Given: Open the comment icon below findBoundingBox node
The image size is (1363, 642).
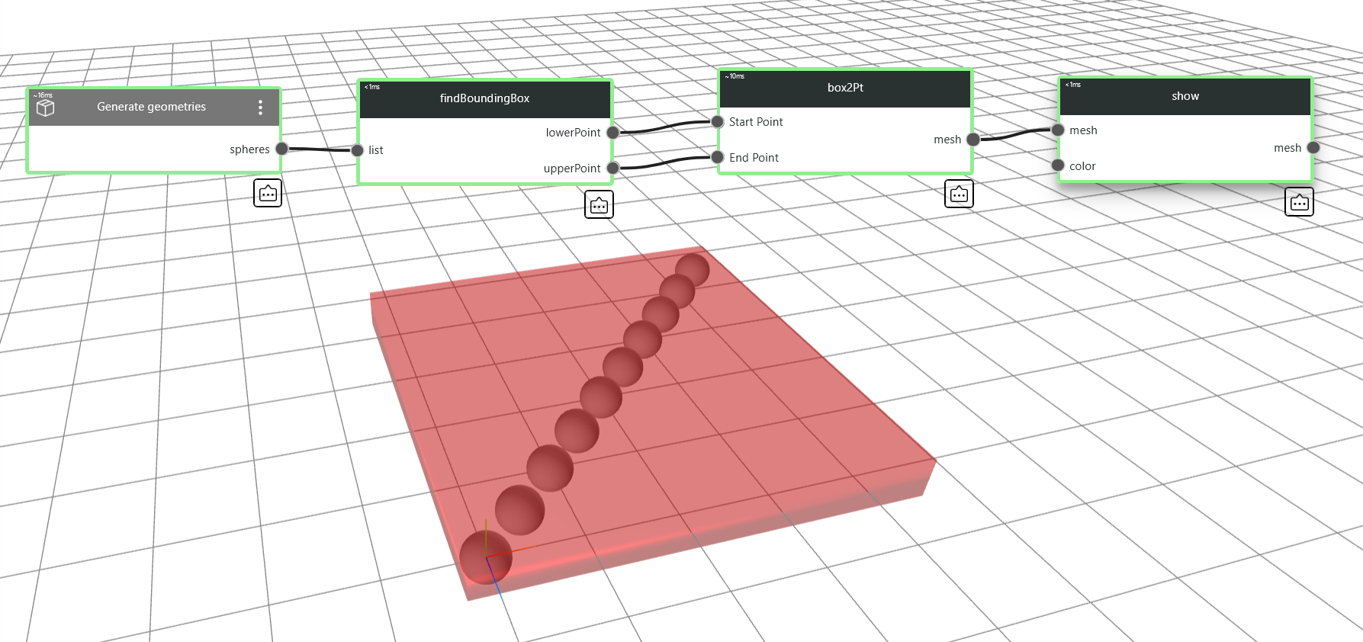Looking at the screenshot, I should click(x=599, y=204).
